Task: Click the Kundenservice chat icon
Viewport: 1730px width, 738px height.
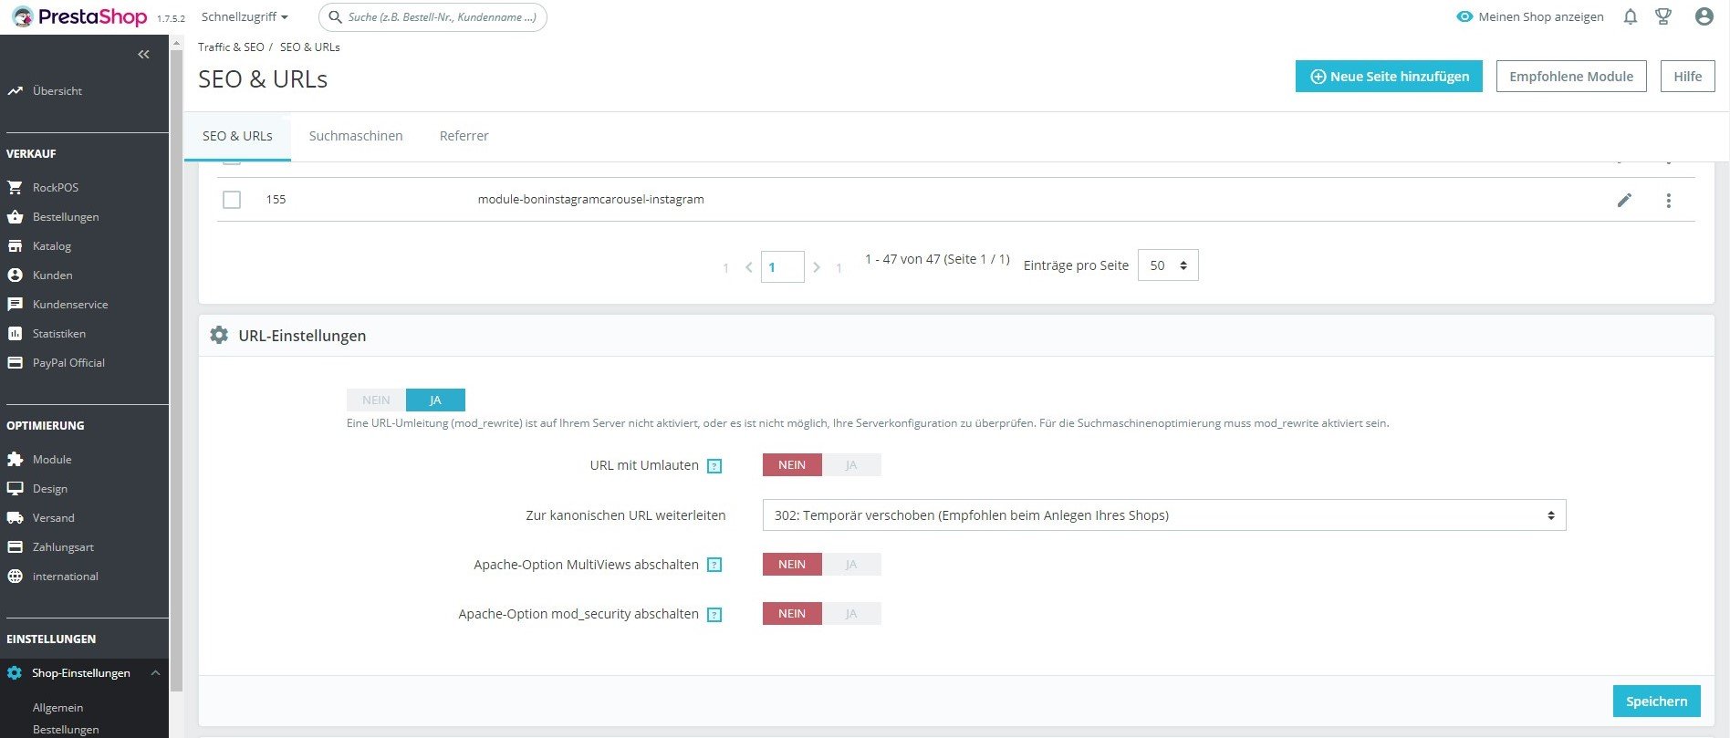Action: coord(15,305)
